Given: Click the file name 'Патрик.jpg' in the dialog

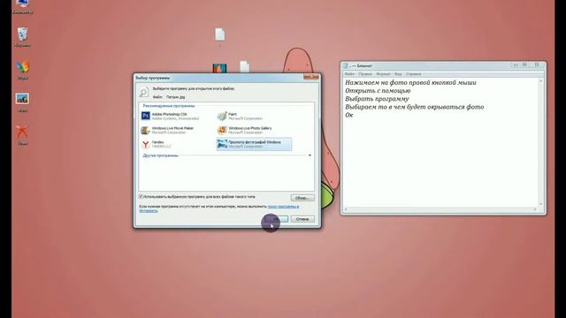Looking at the screenshot, I should 175,97.
